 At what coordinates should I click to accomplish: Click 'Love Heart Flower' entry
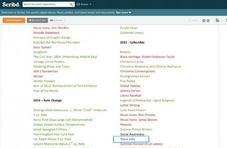tap(133, 110)
